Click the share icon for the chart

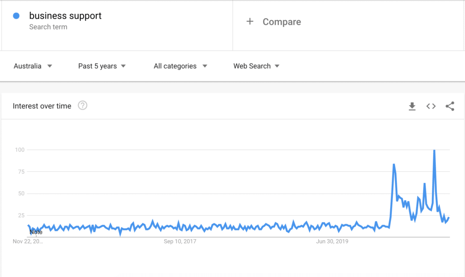point(450,106)
